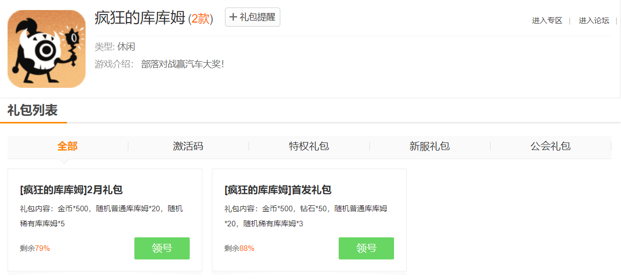The image size is (621, 279).
Task: Open the [疯狂的库库姆]2月礼包 title
Action: (71, 190)
